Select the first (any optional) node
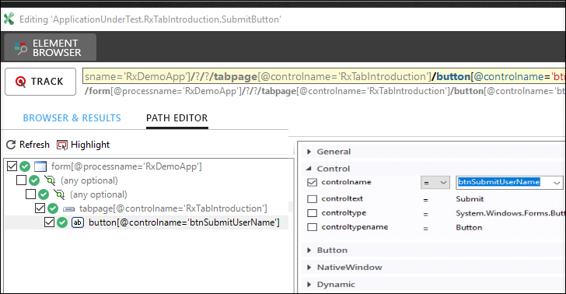 89,180
